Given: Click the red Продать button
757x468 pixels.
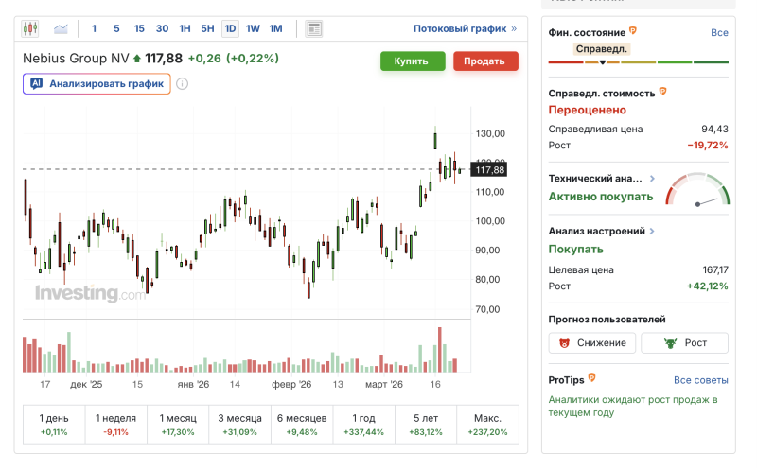Looking at the screenshot, I should (485, 61).
